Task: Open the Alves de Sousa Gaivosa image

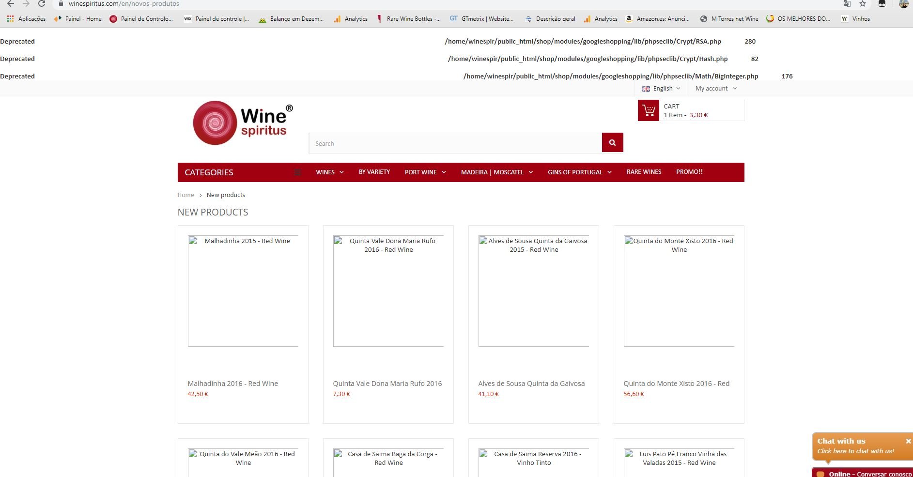Action: (534, 291)
